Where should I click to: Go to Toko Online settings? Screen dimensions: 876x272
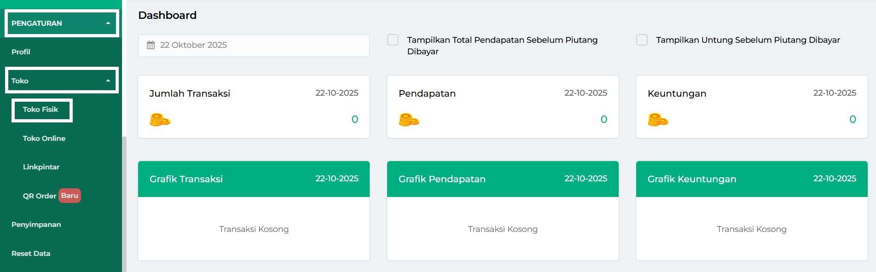point(44,139)
